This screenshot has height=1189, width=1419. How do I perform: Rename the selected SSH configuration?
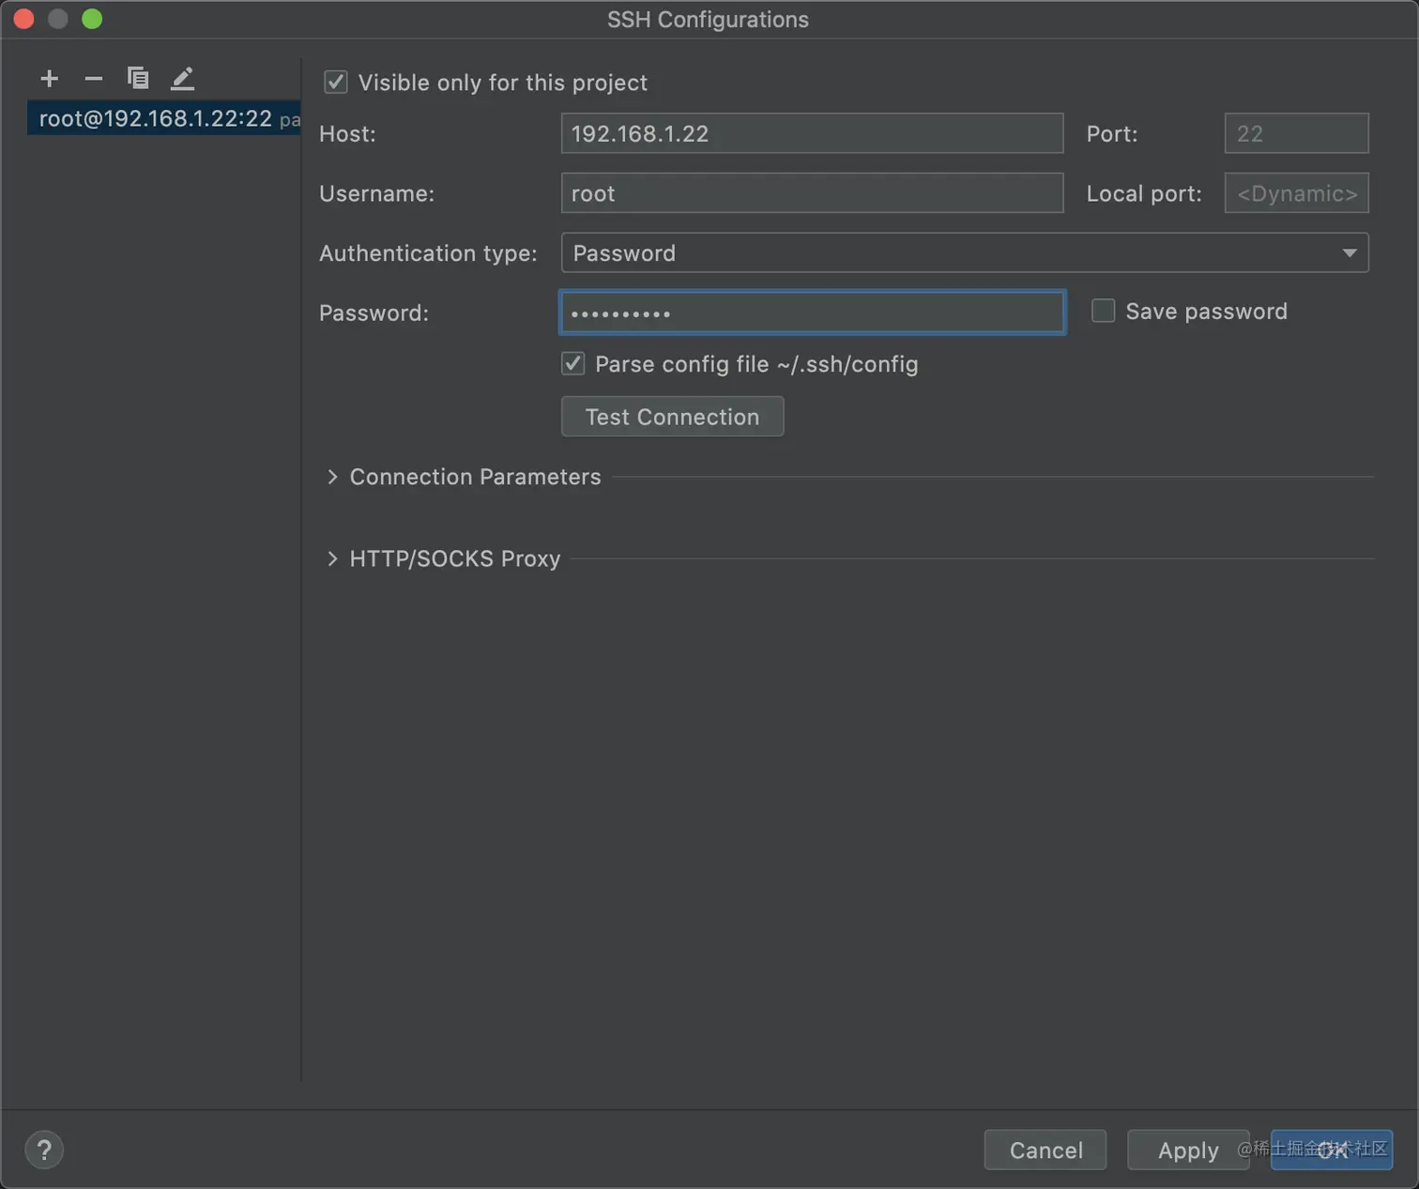(x=183, y=79)
